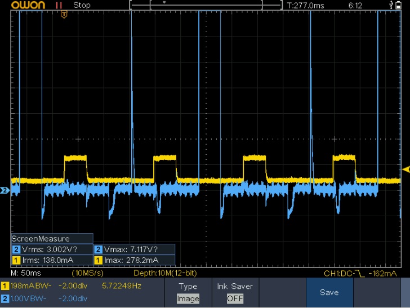
Task: Click the waveform memory position bar
Action: pos(206,5)
